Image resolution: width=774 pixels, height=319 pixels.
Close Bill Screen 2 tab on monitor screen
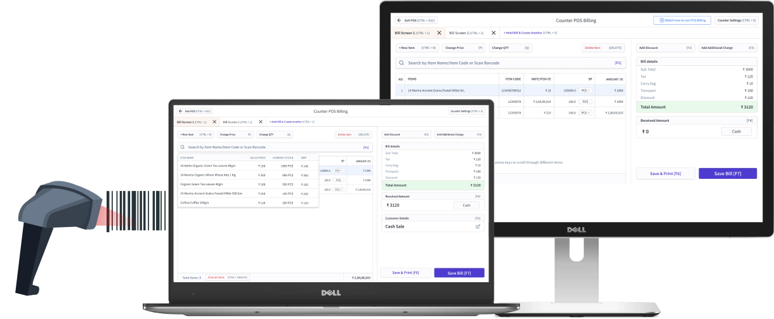[x=493, y=32]
